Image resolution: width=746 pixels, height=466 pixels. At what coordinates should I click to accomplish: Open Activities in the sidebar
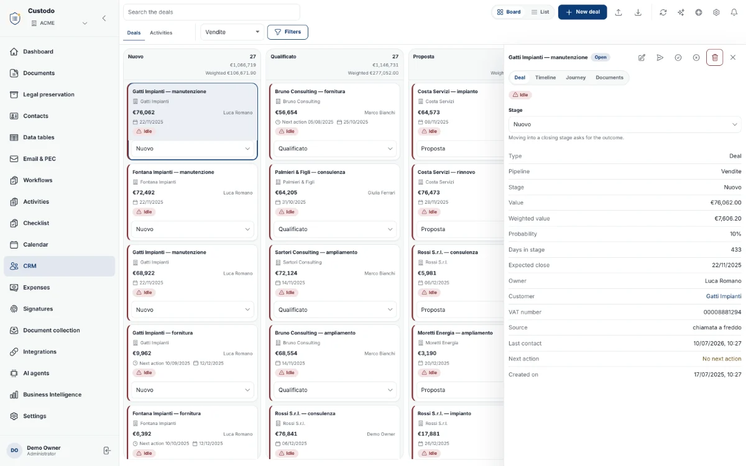click(59, 202)
